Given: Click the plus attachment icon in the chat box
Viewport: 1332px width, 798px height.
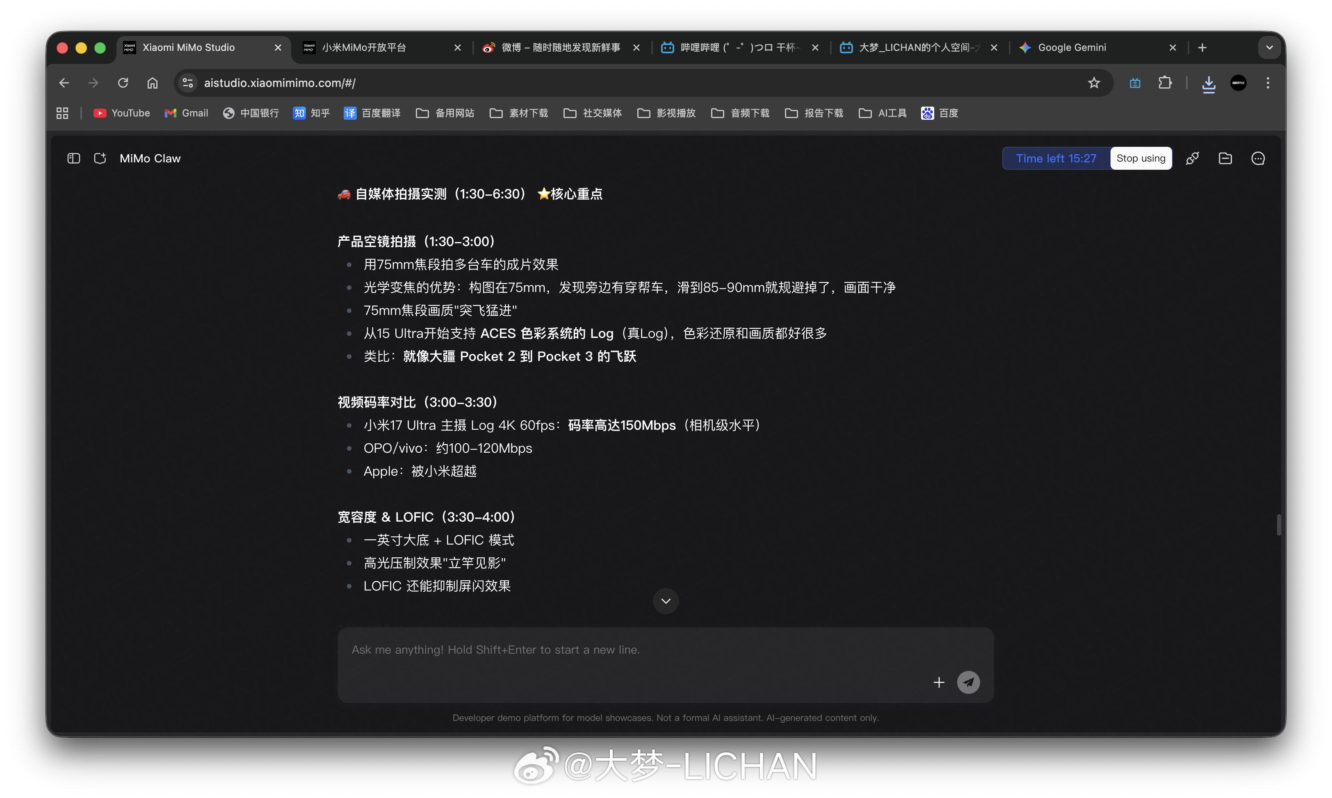Looking at the screenshot, I should point(938,682).
